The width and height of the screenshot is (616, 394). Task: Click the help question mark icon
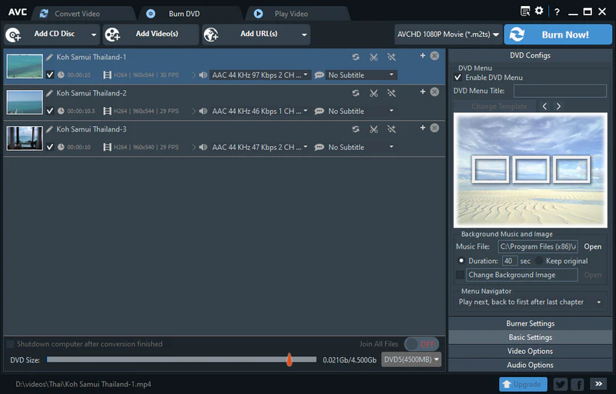(556, 12)
